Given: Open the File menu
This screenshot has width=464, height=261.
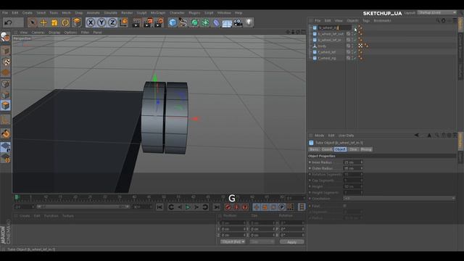Looking at the screenshot, I should [x=5, y=13].
